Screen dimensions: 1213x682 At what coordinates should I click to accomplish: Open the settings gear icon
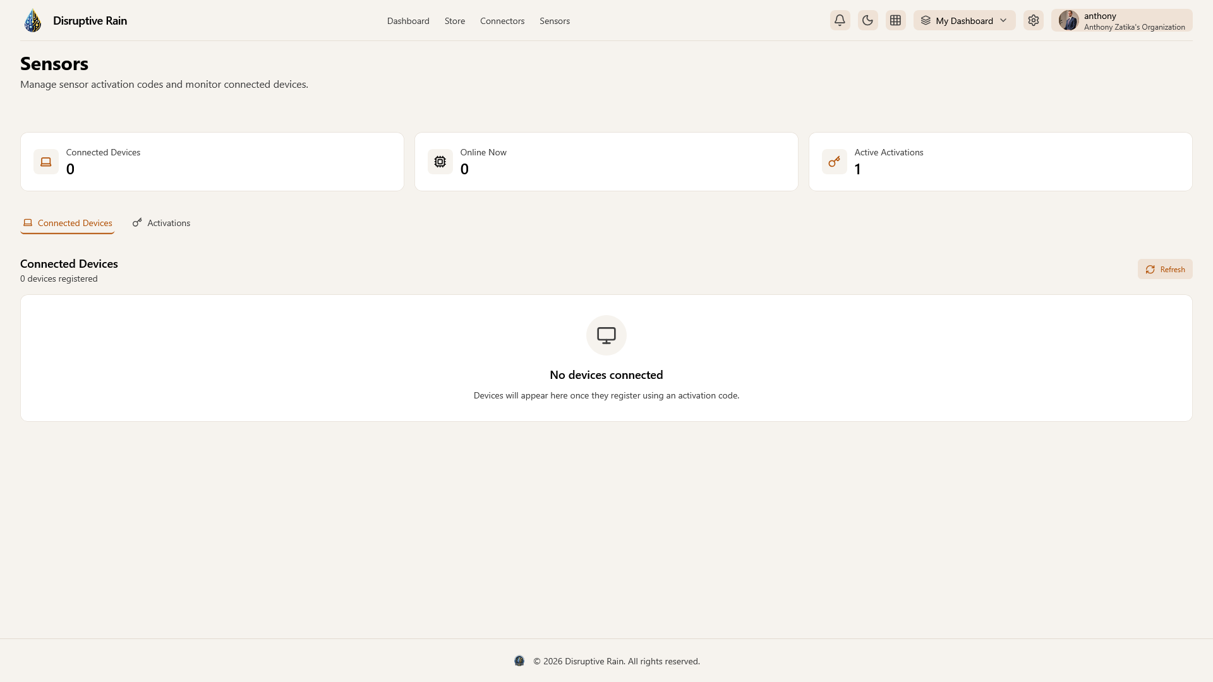(x=1033, y=21)
